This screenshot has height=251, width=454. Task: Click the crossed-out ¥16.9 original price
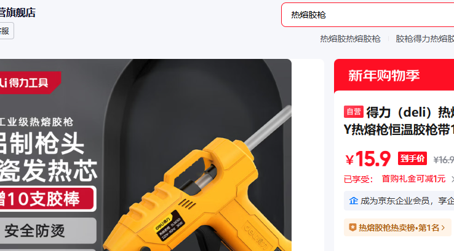(444, 160)
